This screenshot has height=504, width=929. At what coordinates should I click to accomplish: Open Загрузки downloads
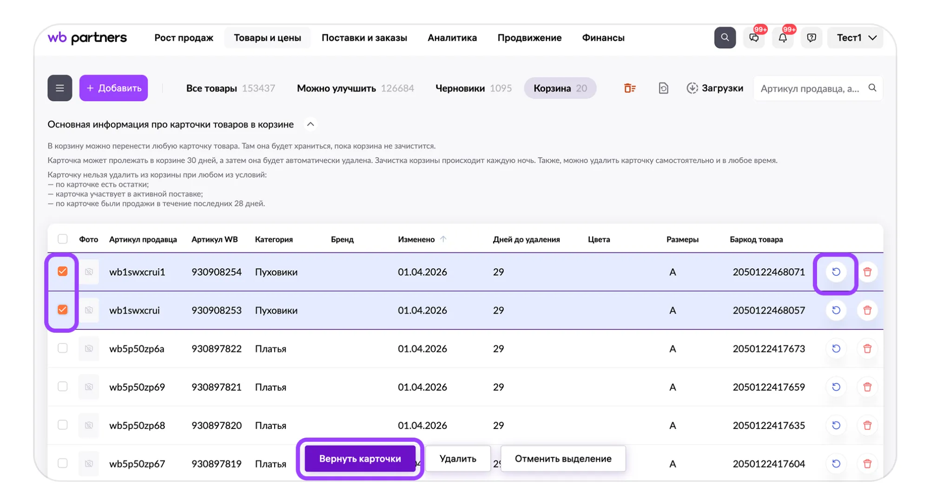click(715, 88)
